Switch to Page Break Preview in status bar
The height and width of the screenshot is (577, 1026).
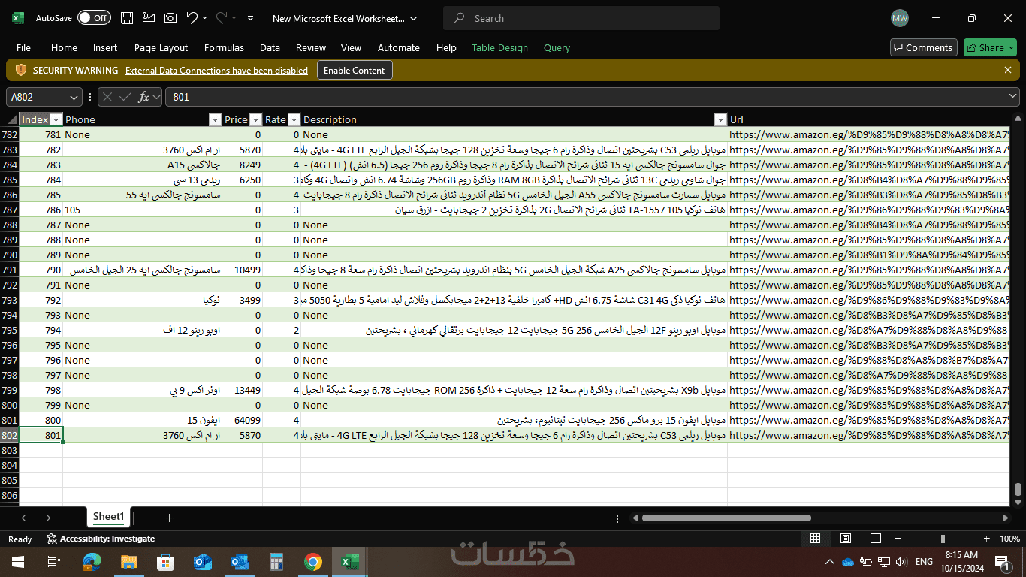pos(876,539)
